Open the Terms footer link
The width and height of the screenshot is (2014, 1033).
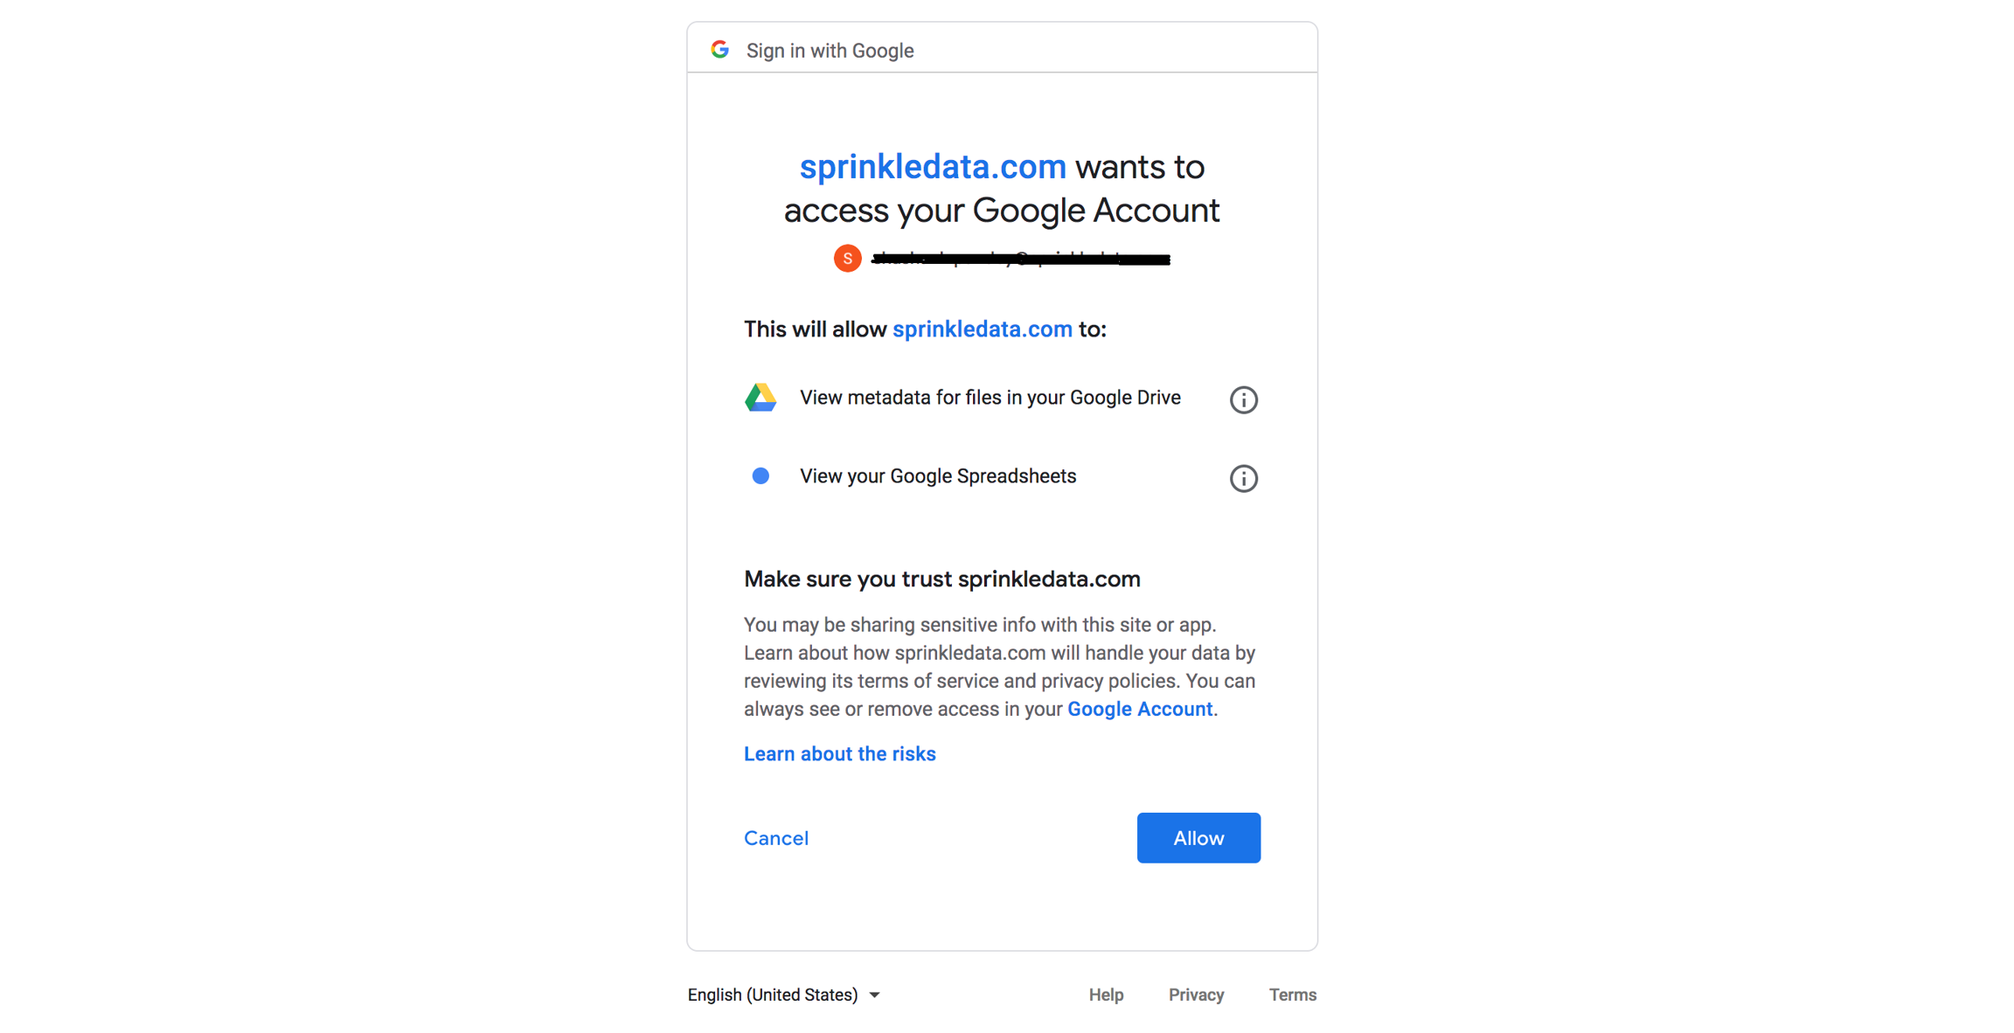click(1292, 995)
